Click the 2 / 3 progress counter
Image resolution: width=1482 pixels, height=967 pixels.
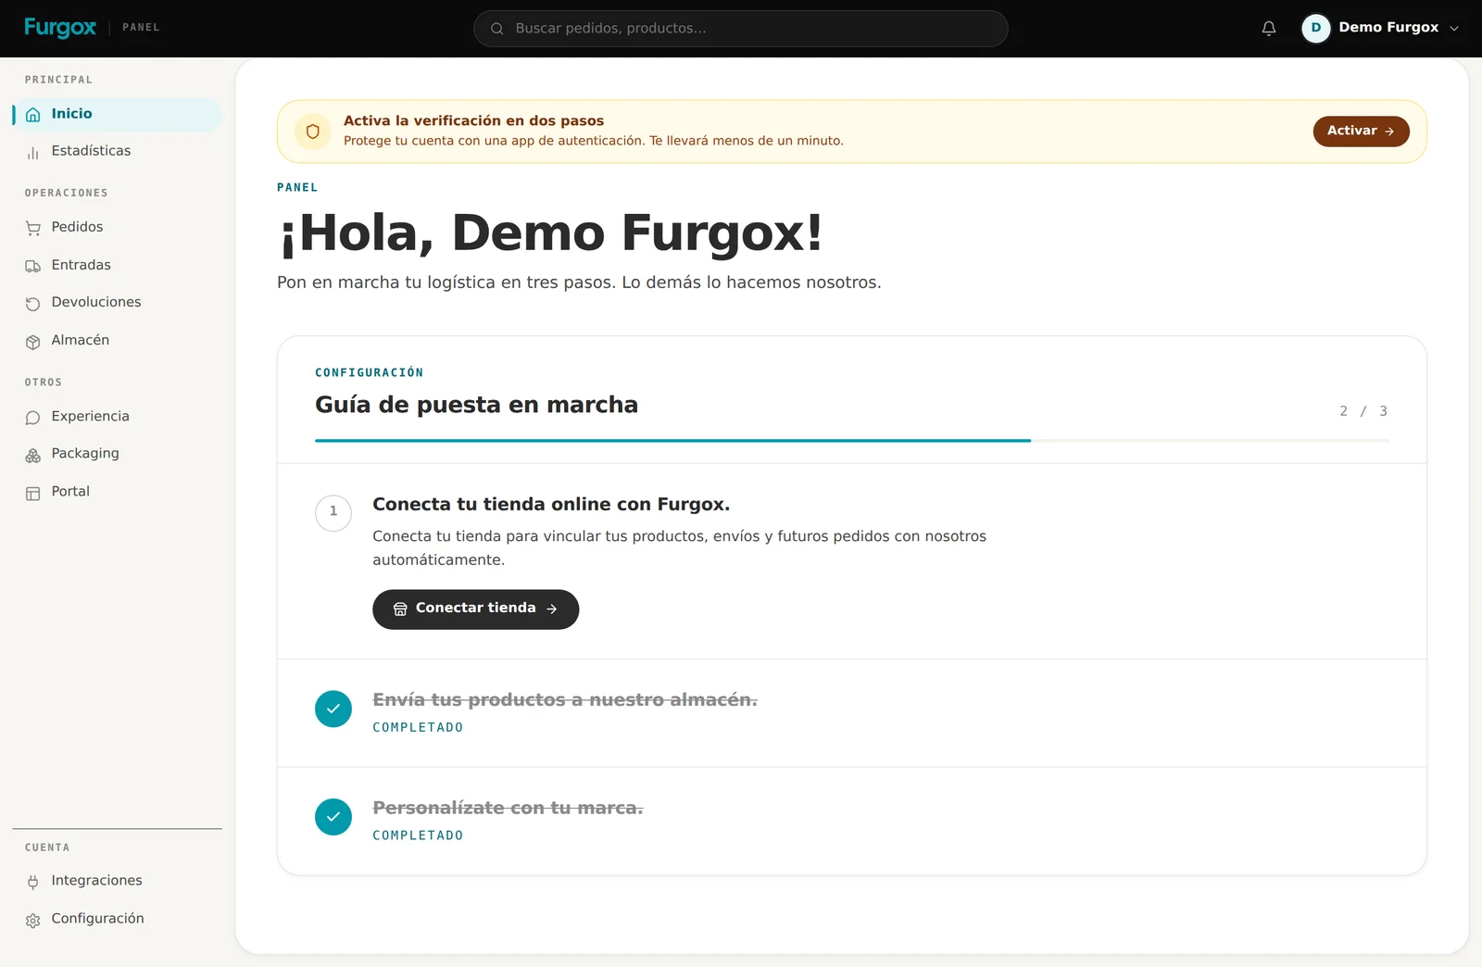coord(1363,411)
